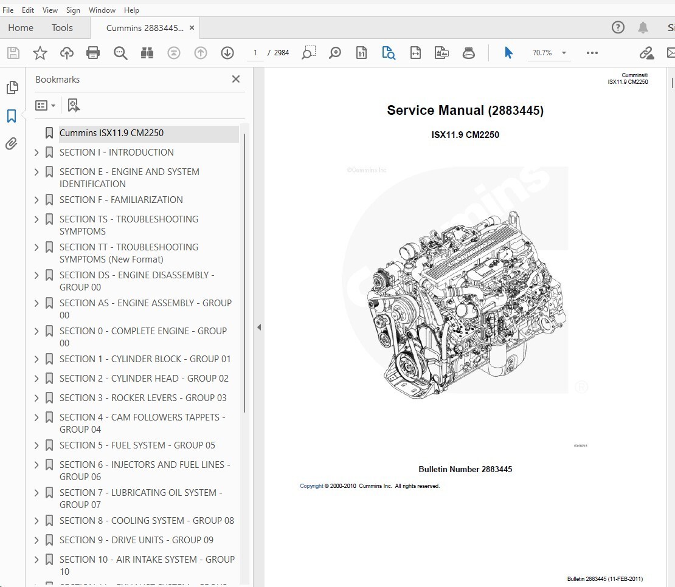Screen dimensions: 675x587
Task: Open SECTION 6 - INJECTORS AND FUEL LINES bookmark
Action: coord(145,471)
